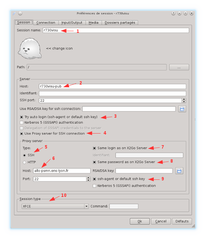Click the seal session icon to change it
206x239 pixels.
(x=30, y=49)
